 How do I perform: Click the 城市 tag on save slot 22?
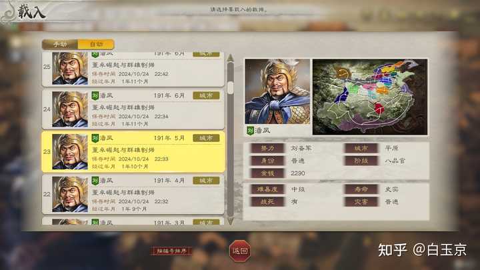tap(206, 181)
